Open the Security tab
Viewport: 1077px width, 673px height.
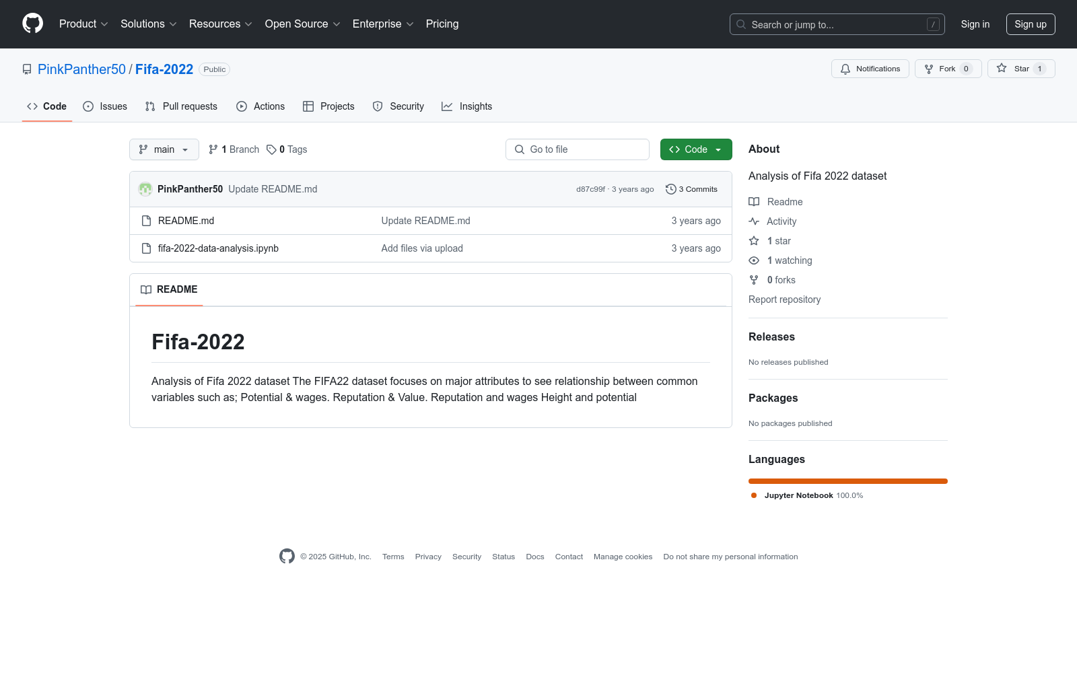point(398,106)
